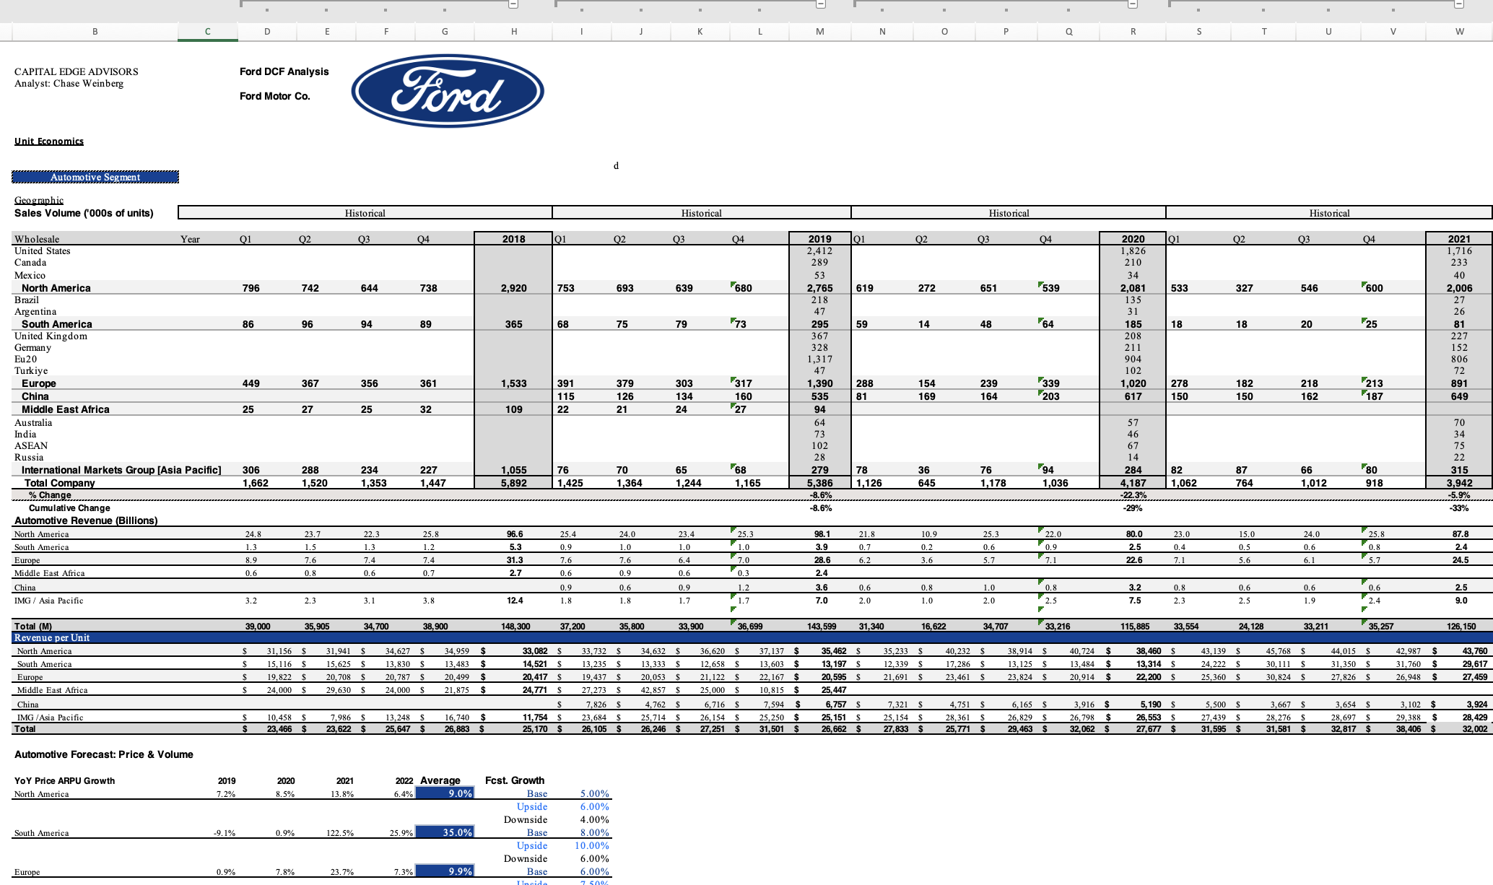Viewport: 1493px width, 885px height.
Task: Select the '-33%' cumulative change cell
Action: [x=1459, y=508]
